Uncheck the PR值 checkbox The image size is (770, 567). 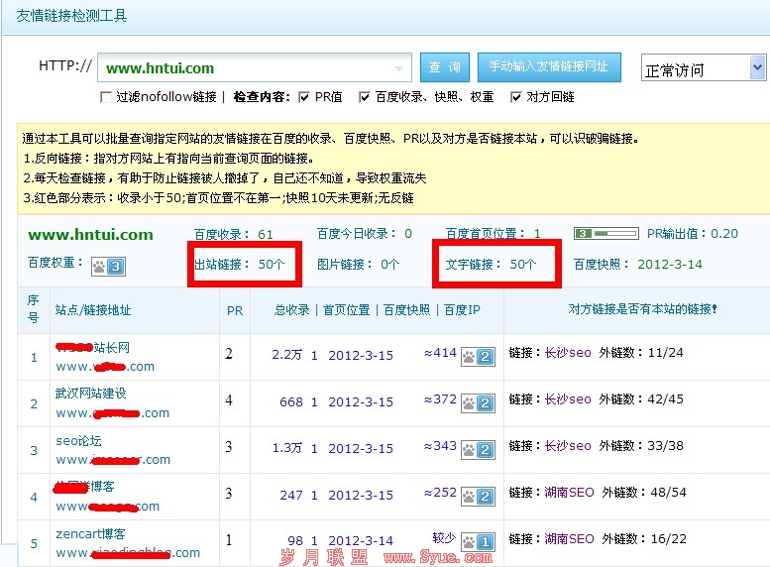(304, 97)
